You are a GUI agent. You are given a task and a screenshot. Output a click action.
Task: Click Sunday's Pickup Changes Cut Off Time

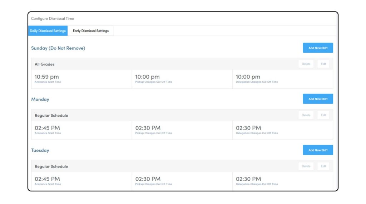(147, 77)
